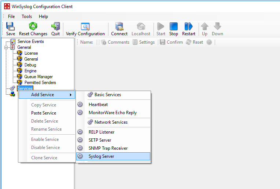Open the Add Service submenu arrow
The height and width of the screenshot is (189, 280).
point(71,95)
